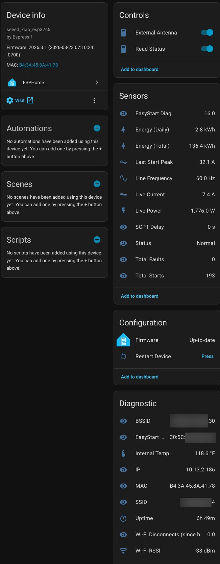This screenshot has width=220, height=564.
Task: Click the gear icon beside Visit
Action: pos(10,100)
